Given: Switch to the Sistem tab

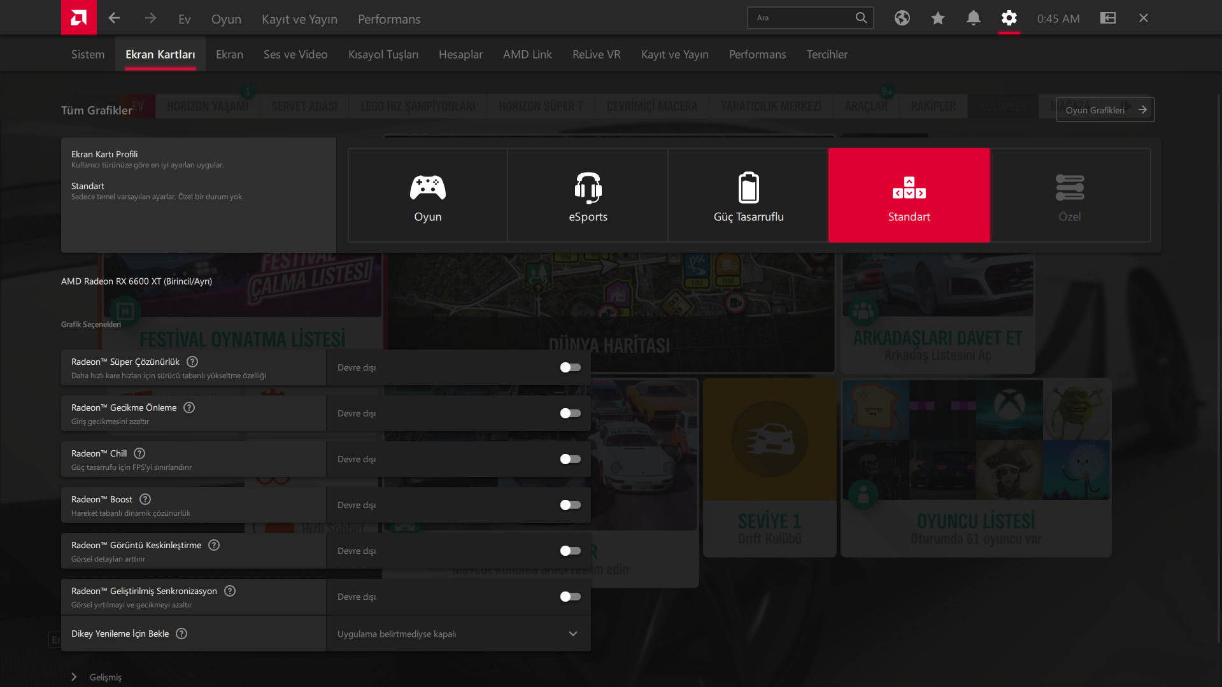Looking at the screenshot, I should (x=88, y=54).
